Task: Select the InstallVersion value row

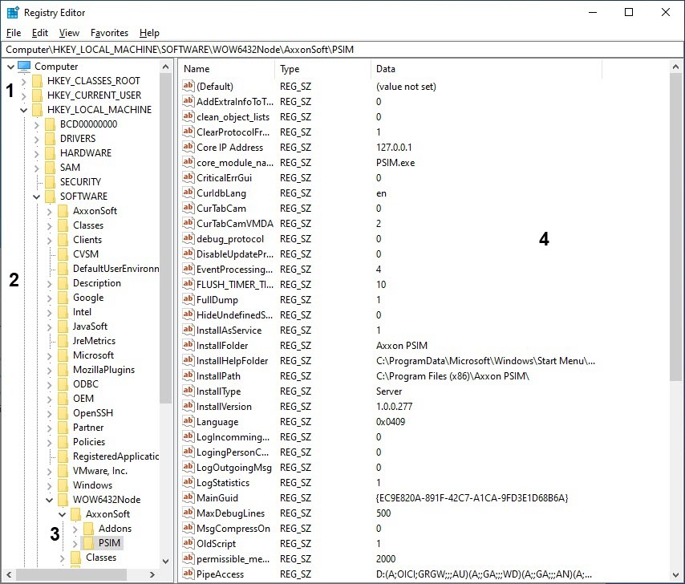Action: (224, 407)
